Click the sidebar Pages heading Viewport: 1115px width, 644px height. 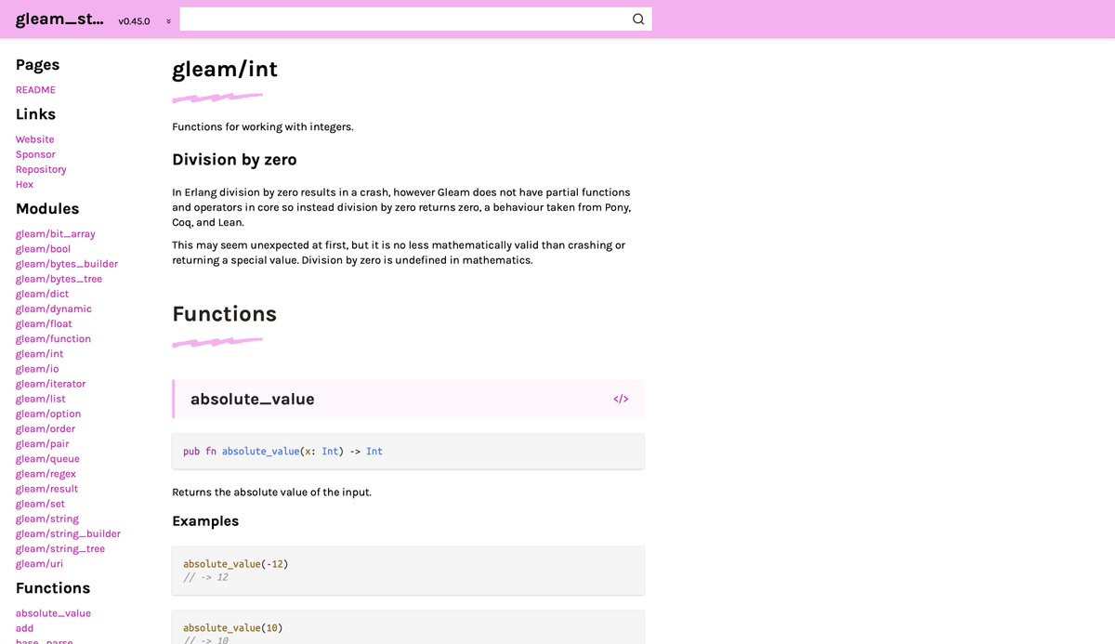[x=37, y=65]
